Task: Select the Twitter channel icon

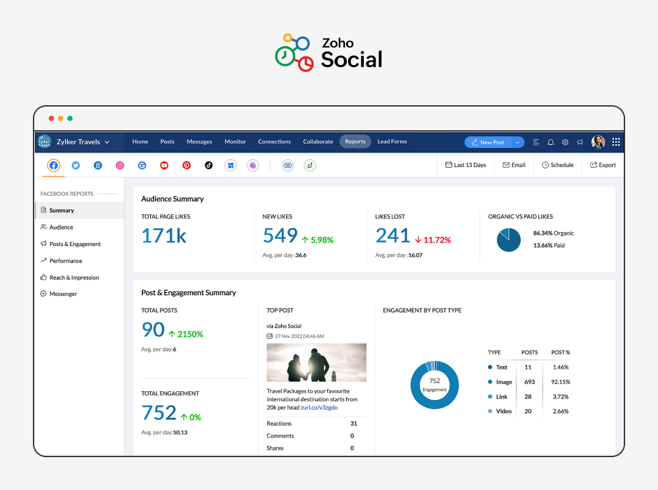Action: pos(76,165)
